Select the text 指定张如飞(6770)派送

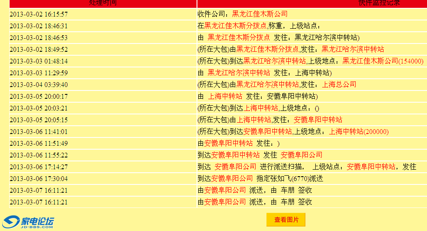coord(290,178)
